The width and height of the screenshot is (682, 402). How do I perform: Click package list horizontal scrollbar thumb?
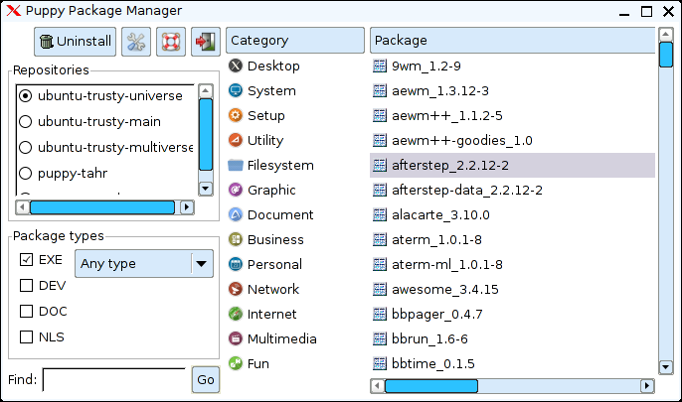coord(431,385)
